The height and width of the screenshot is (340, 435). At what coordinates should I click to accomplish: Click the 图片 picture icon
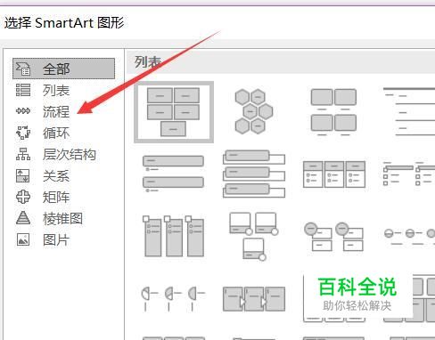coord(23,239)
